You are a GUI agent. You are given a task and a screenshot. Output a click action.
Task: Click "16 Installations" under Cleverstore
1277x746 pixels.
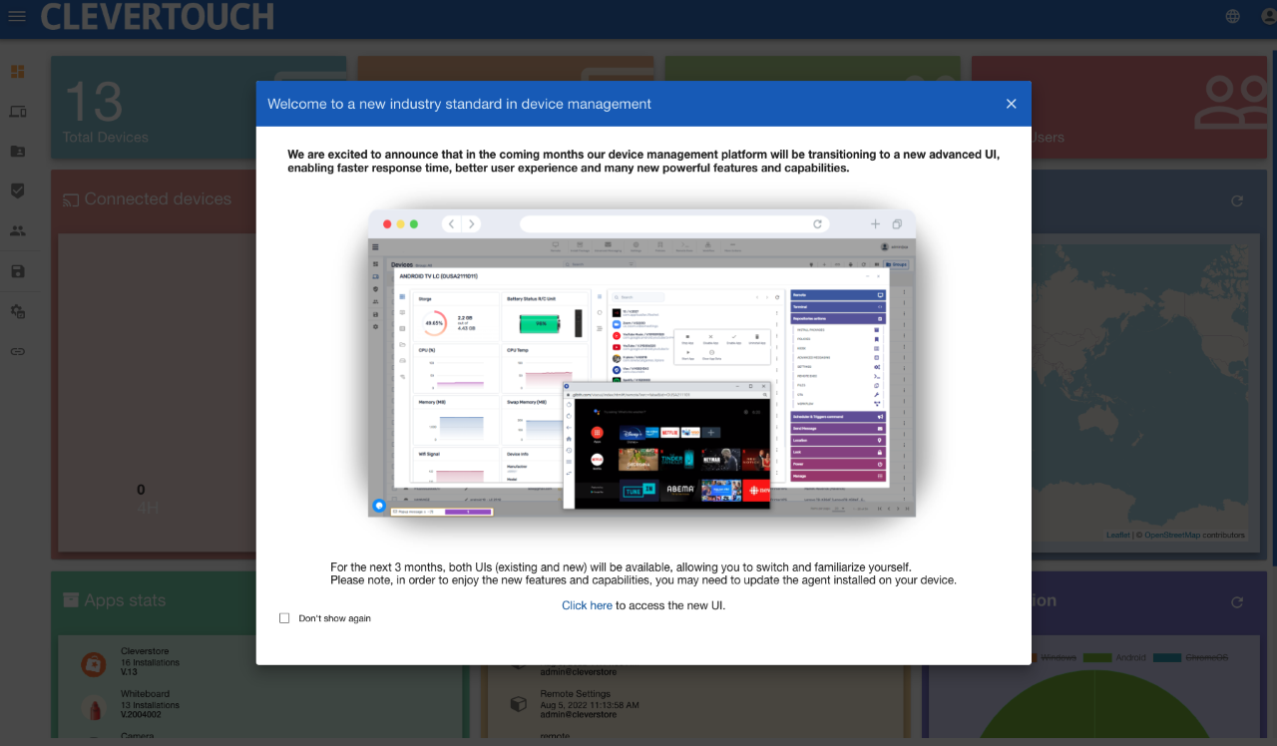151,662
